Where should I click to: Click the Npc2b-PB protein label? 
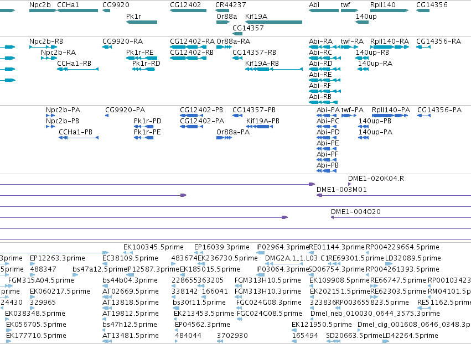(x=63, y=121)
